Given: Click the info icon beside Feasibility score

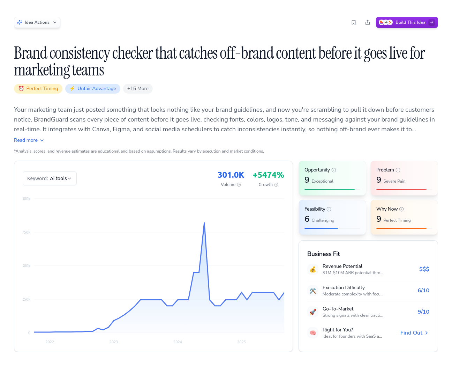Looking at the screenshot, I should click(329, 209).
